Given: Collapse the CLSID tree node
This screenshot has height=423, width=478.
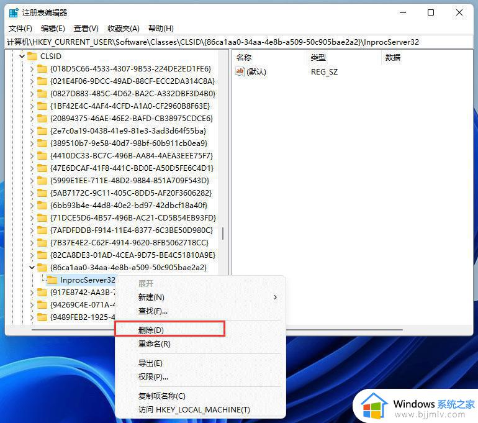Looking at the screenshot, I should pos(22,56).
